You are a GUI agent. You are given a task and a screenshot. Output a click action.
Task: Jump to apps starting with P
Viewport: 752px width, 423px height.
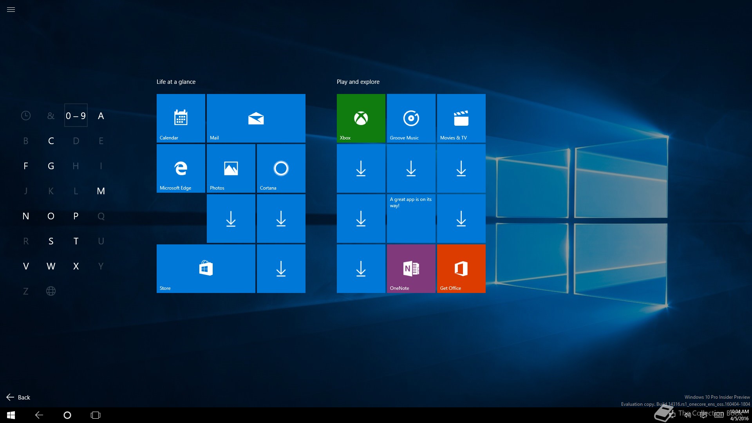(x=76, y=216)
